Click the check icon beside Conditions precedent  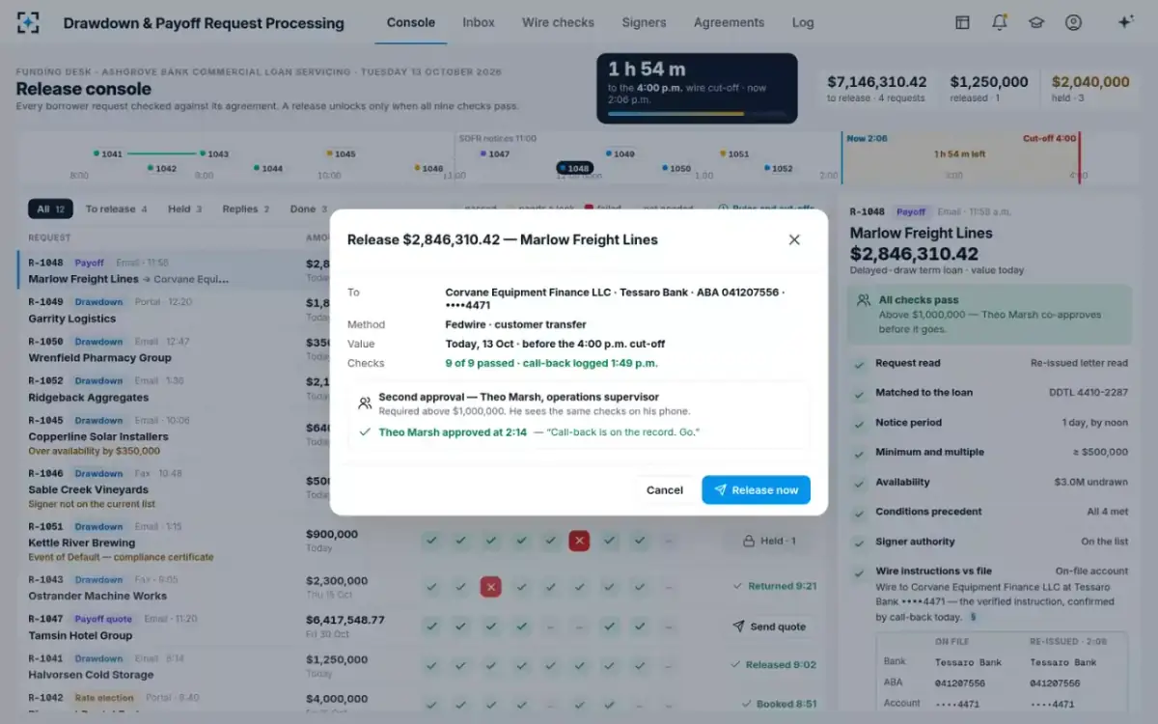[x=859, y=513]
